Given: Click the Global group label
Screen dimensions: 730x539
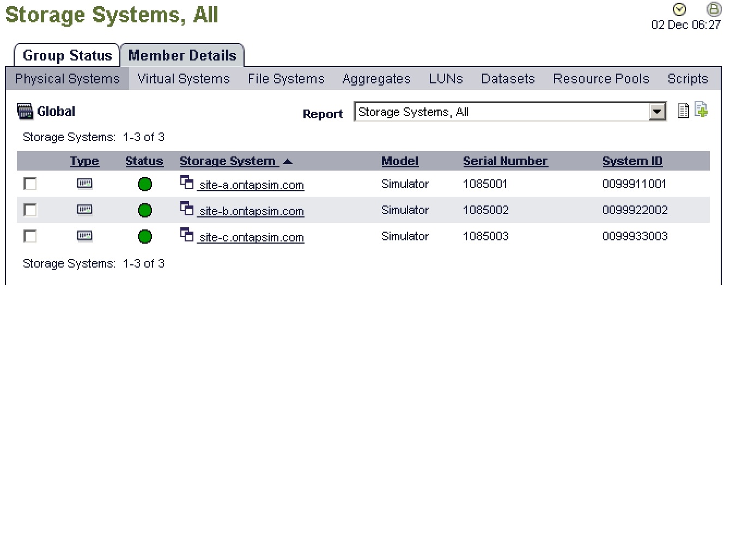Looking at the screenshot, I should click(56, 112).
